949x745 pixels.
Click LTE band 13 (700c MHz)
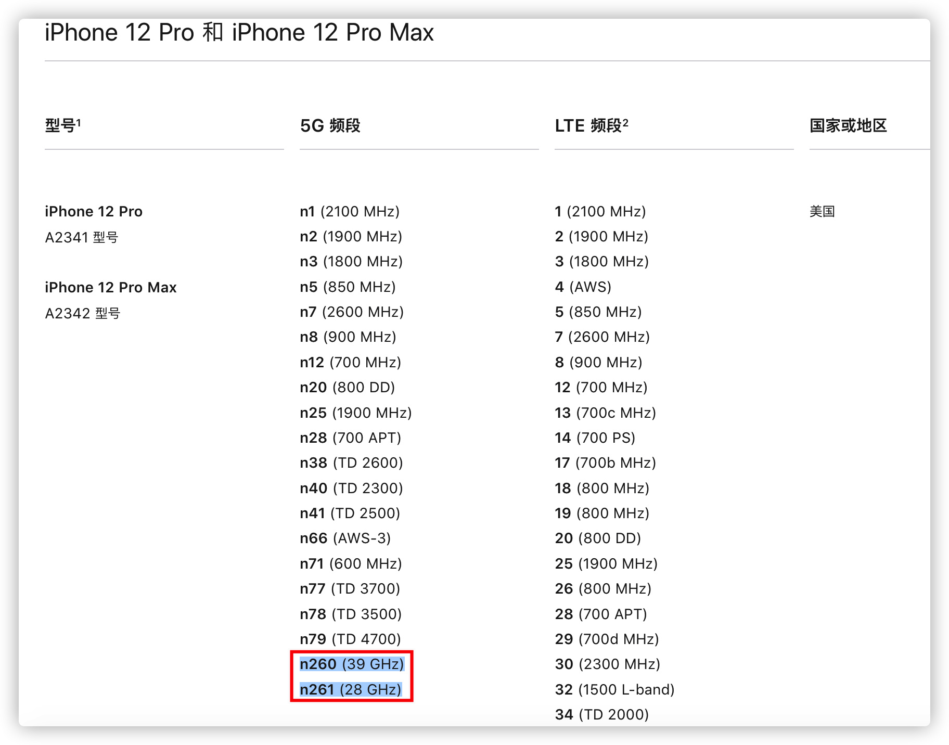click(x=606, y=413)
